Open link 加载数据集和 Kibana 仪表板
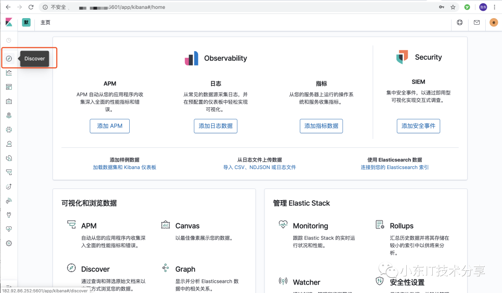The image size is (502, 293). pyautogui.click(x=125, y=167)
